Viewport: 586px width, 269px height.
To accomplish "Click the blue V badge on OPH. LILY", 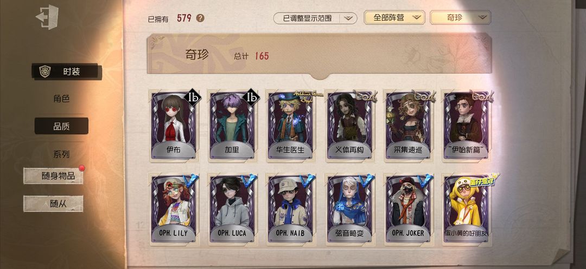I will [191, 181].
